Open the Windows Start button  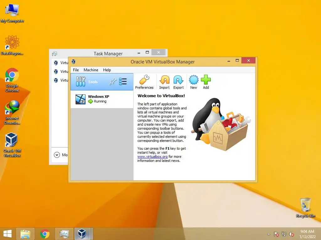pos(8,234)
